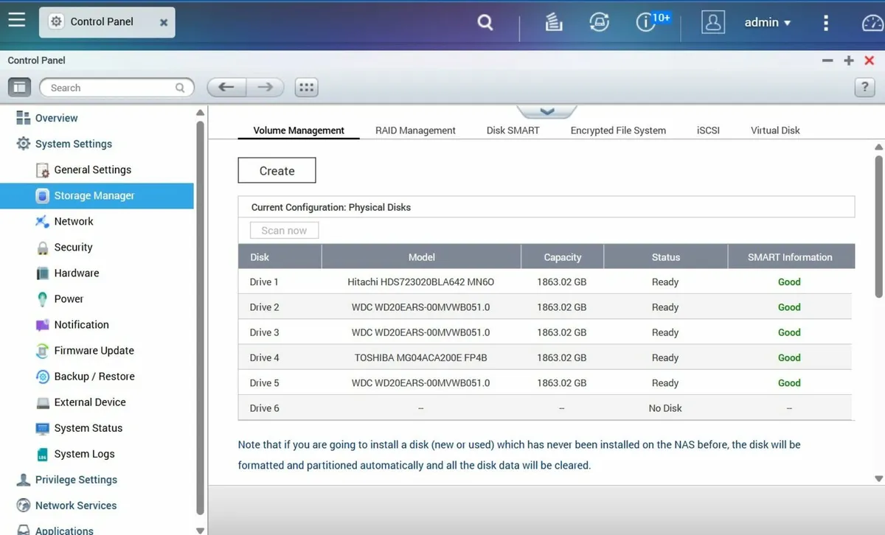Go forward with the right arrow button
The image size is (885, 535).
265,88
